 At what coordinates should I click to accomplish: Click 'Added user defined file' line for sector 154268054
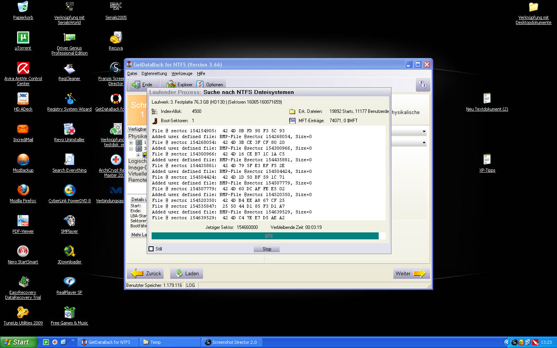click(x=232, y=136)
